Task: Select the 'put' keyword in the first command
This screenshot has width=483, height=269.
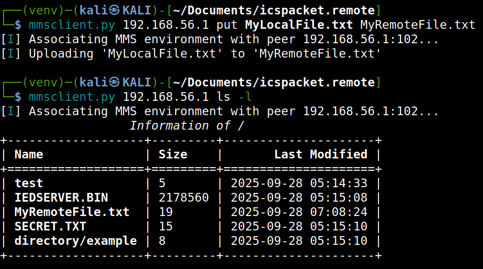Action: coord(227,24)
